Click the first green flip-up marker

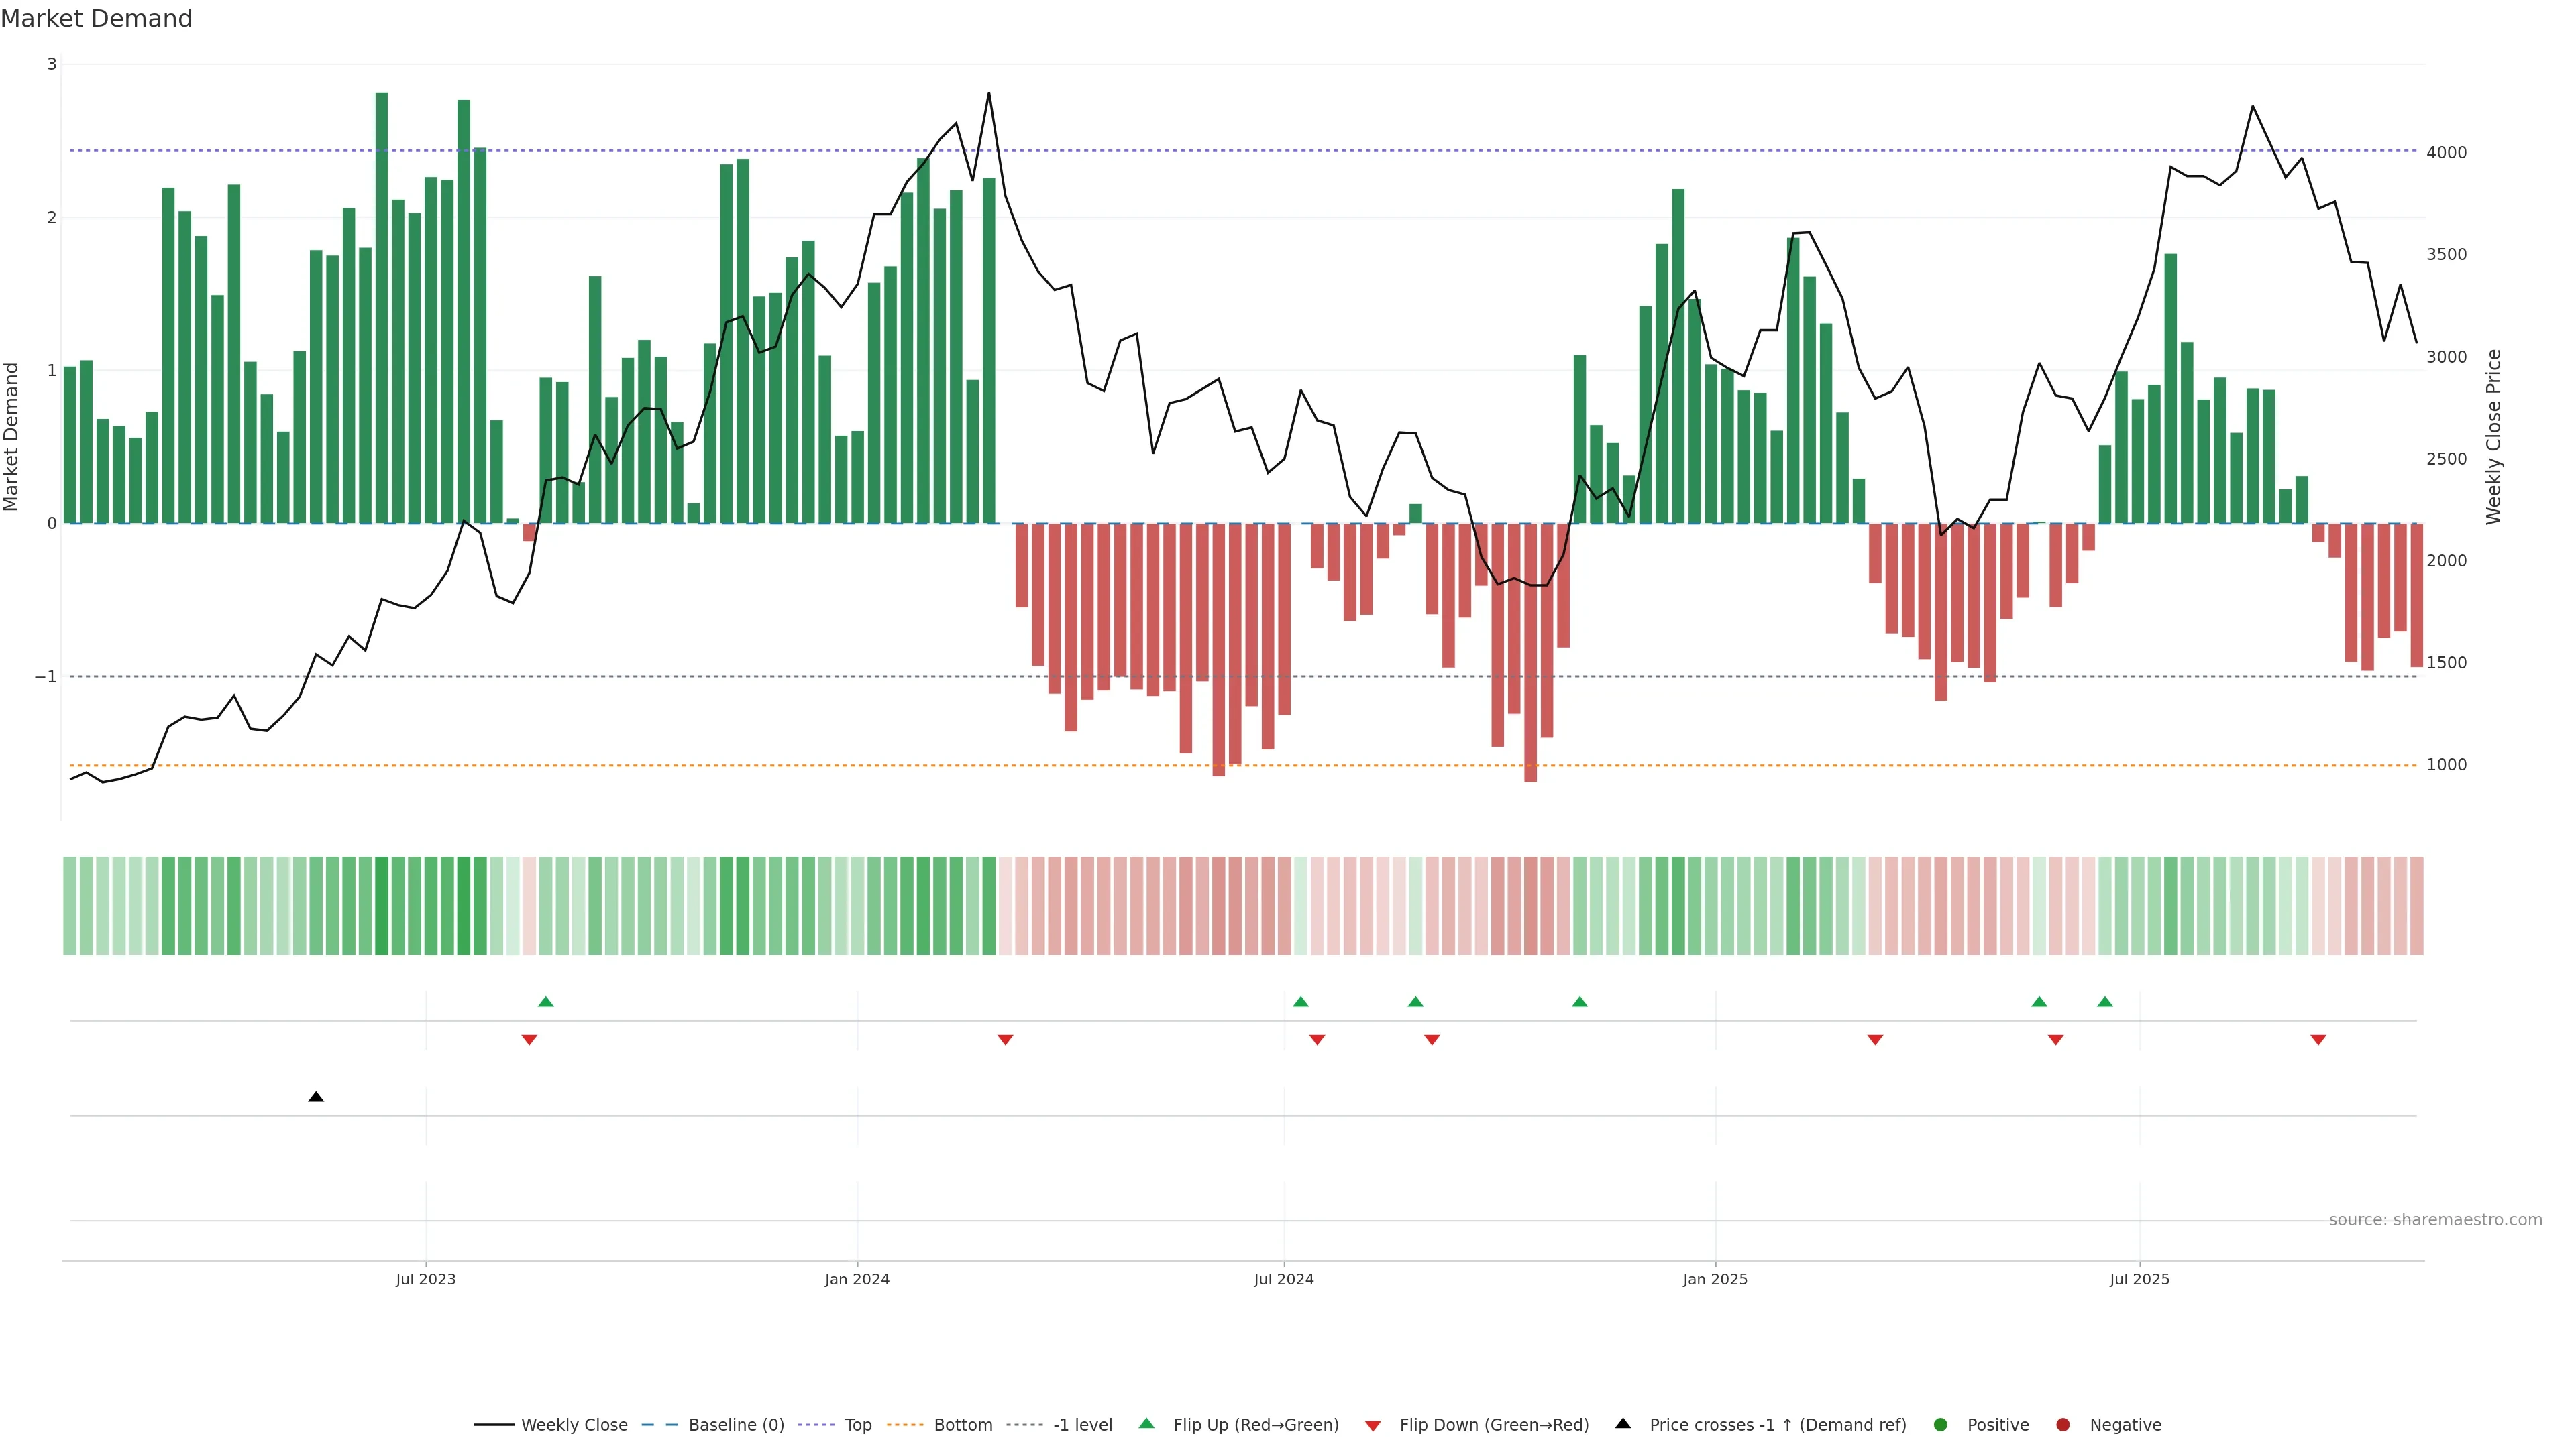pyautogui.click(x=546, y=1002)
